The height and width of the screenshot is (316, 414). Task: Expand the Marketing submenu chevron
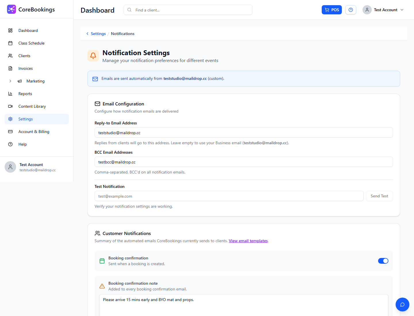(x=10, y=81)
